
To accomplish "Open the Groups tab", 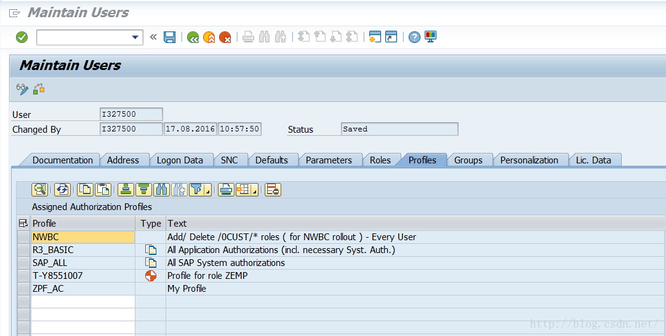I will 468,160.
